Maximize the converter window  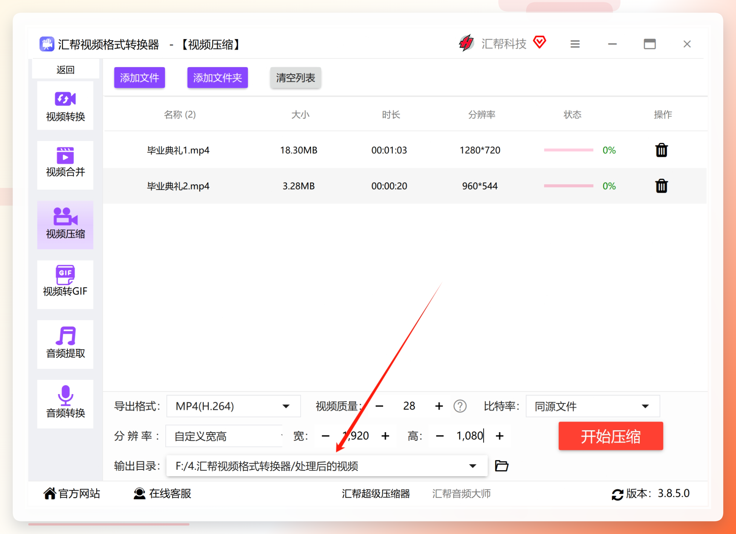pos(650,44)
